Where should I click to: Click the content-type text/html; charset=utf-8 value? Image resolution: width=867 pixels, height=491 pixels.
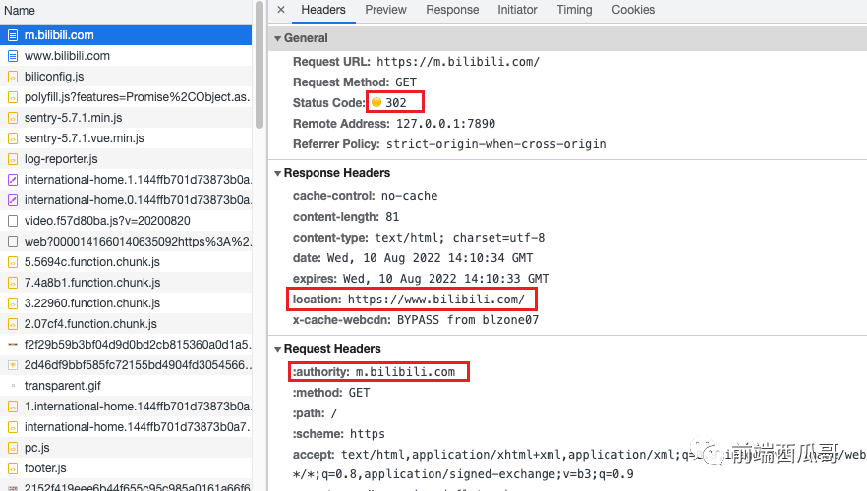460,238
